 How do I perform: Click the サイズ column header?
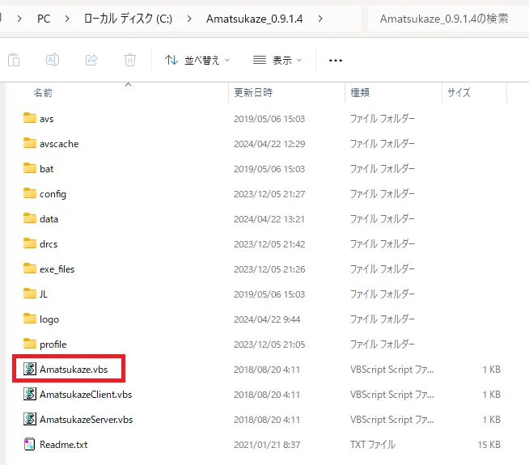point(459,93)
